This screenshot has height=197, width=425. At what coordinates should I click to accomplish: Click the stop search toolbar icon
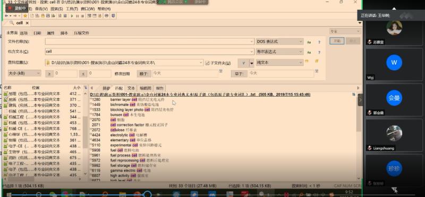(x=82, y=16)
